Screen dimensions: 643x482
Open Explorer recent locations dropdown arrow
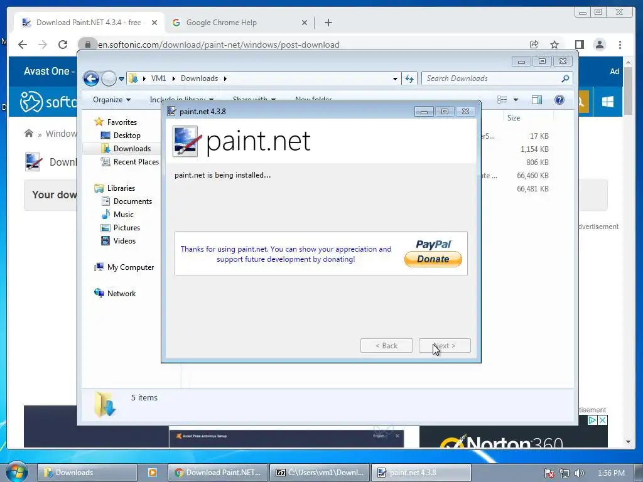coord(121,78)
